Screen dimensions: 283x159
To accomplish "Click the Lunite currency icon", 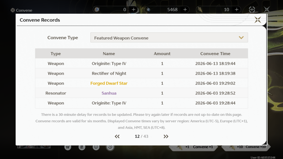I will click(x=97, y=10).
